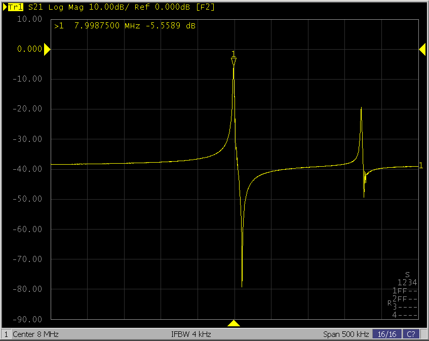Click the left yellow reference level arrow

47,49
